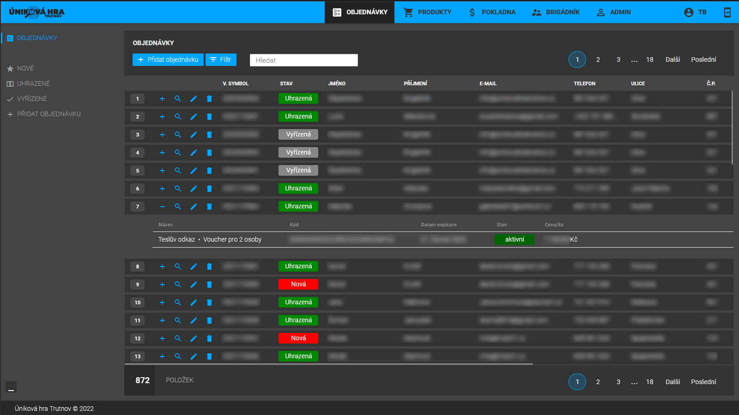Show Uhrazené orders in sidebar
Screen dimensions: 739x415
click(33, 83)
